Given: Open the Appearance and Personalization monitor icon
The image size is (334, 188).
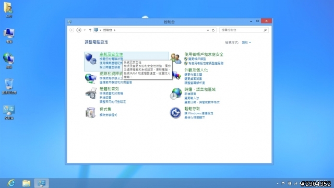Looking at the screenshot, I should 177,75.
